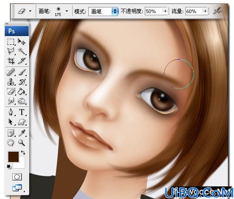Select the Paint Bucket tool
Screen dimensions: 234x199
pyautogui.click(x=22, y=91)
